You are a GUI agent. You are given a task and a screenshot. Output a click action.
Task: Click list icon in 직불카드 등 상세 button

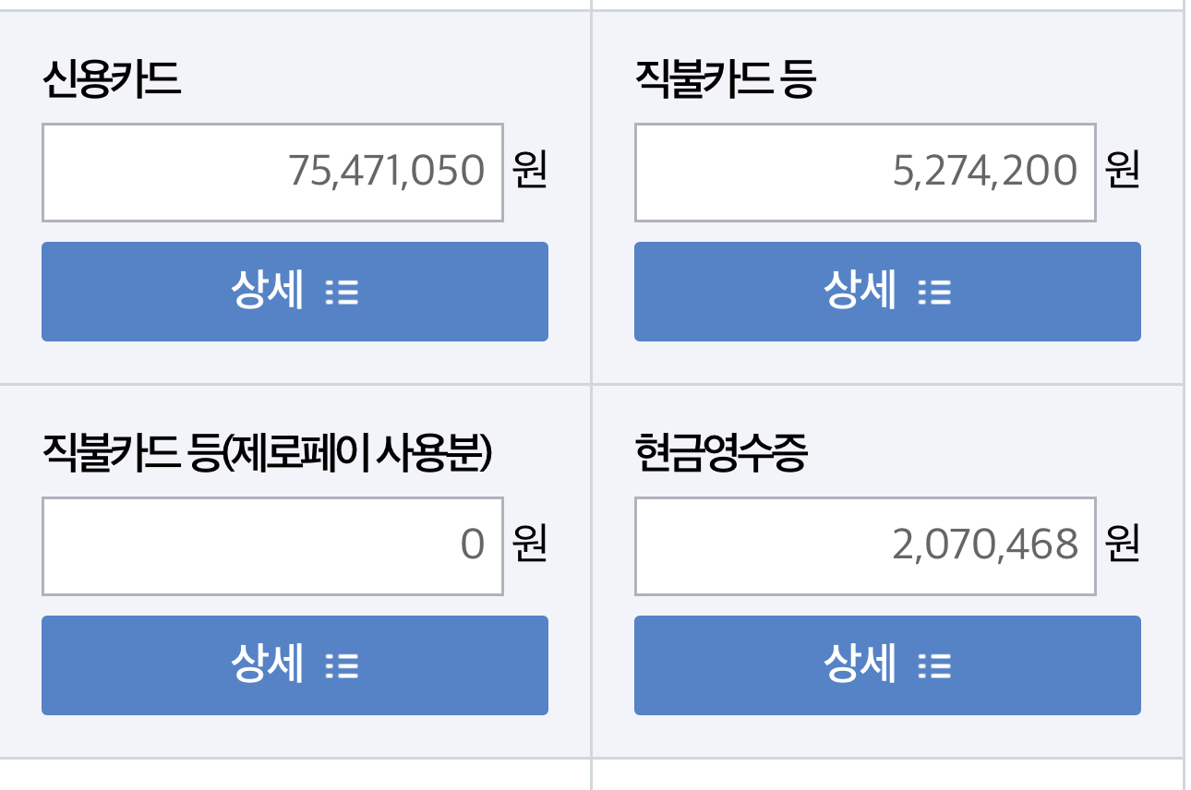point(934,293)
